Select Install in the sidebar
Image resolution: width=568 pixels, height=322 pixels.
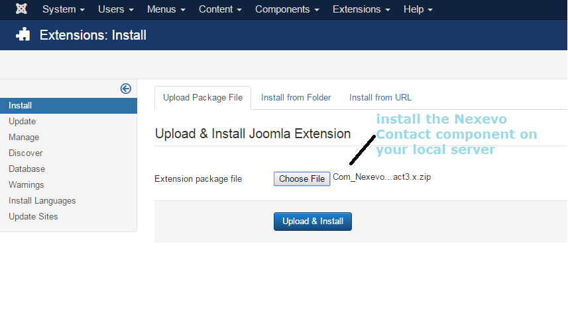(68, 106)
